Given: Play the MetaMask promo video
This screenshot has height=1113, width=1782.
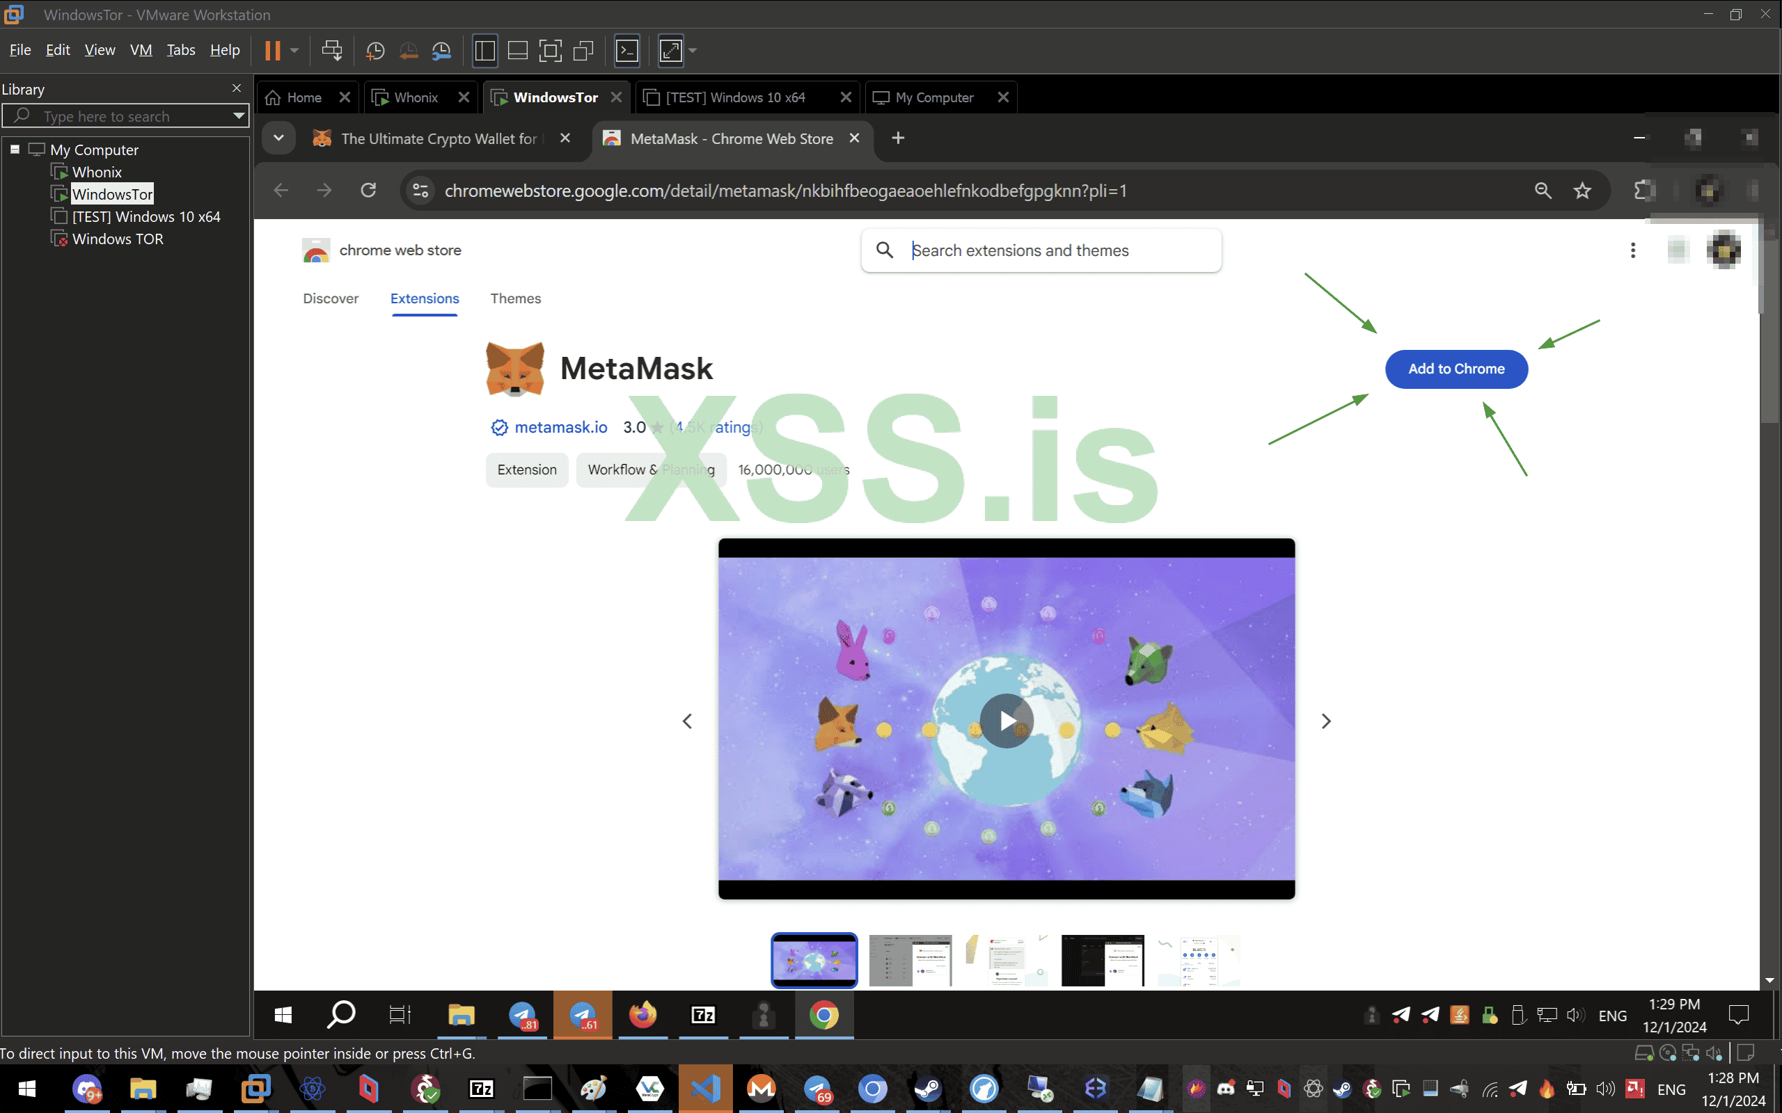Looking at the screenshot, I should 1006,720.
